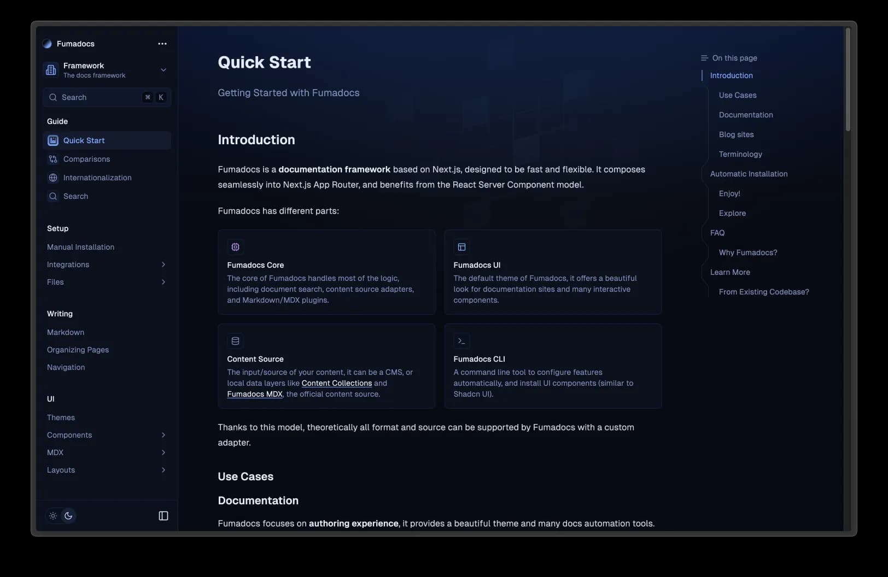Expand the Components section
The width and height of the screenshot is (888, 577).
click(163, 435)
